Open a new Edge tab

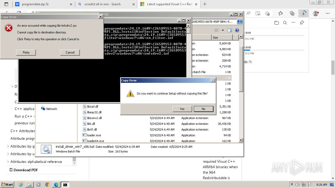coord(205,4)
